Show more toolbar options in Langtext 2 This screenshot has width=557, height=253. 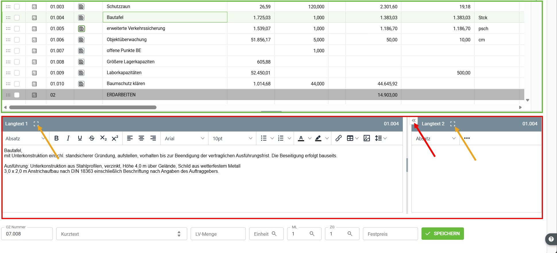467,138
